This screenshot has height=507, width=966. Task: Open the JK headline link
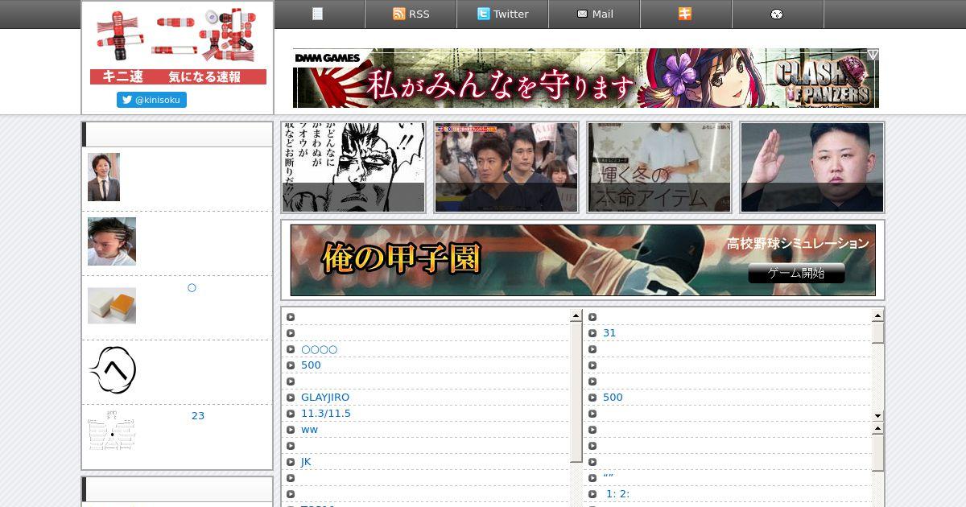click(x=306, y=462)
